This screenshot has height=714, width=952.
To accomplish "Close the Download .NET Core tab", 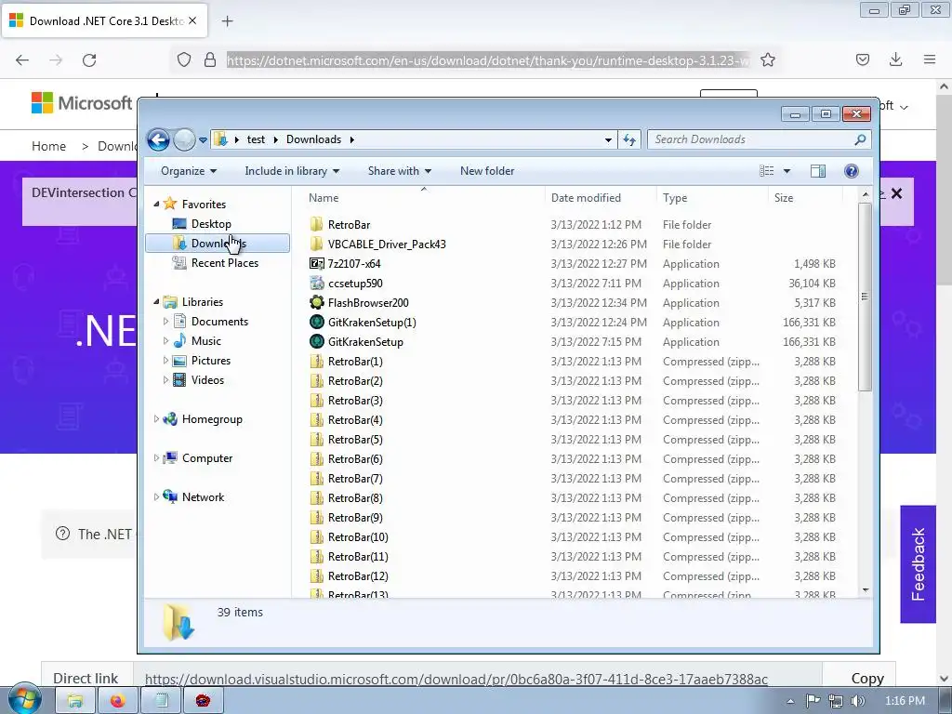I will [x=192, y=20].
